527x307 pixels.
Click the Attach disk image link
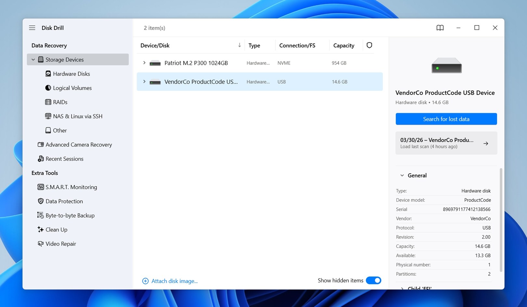[x=174, y=281]
